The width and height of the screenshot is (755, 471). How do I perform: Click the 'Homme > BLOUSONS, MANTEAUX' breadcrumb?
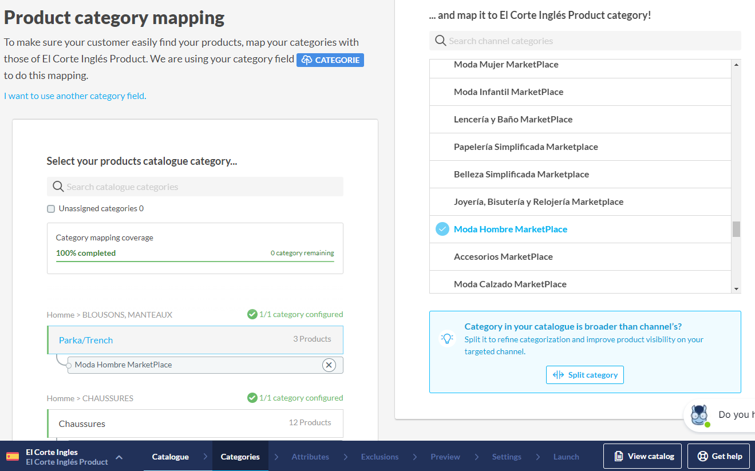[x=109, y=315]
